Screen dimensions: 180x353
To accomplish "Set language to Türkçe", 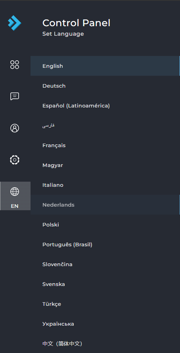I will [x=105, y=304].
